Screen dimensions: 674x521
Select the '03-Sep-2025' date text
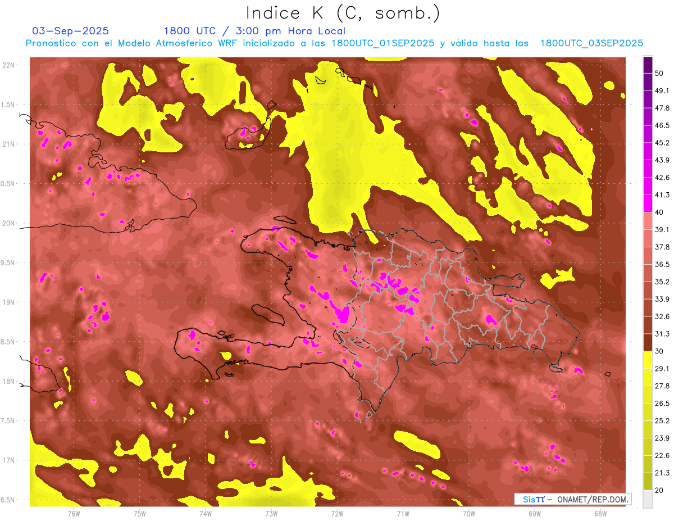(71, 31)
